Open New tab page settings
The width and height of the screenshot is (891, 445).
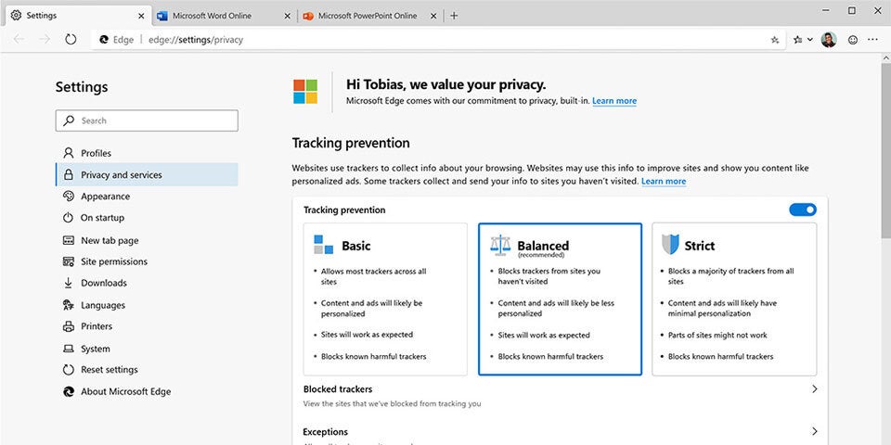click(147, 240)
